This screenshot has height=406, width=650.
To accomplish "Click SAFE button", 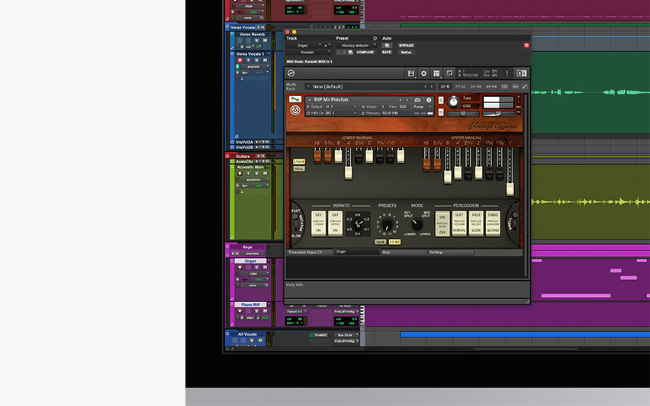I will 387,52.
